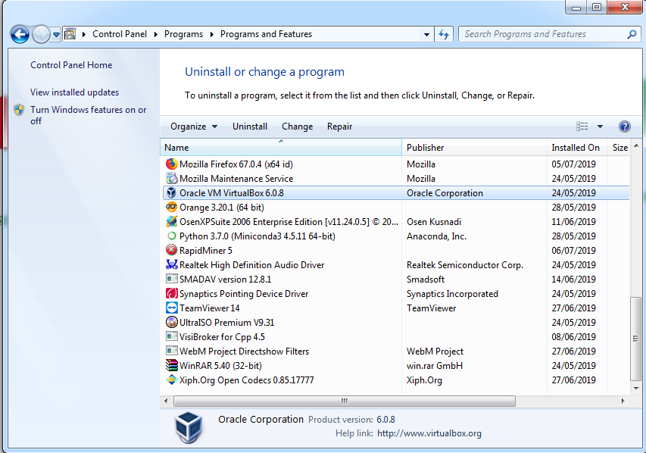Click the Uninstall toolbar command
This screenshot has height=453, width=646.
pyautogui.click(x=250, y=127)
